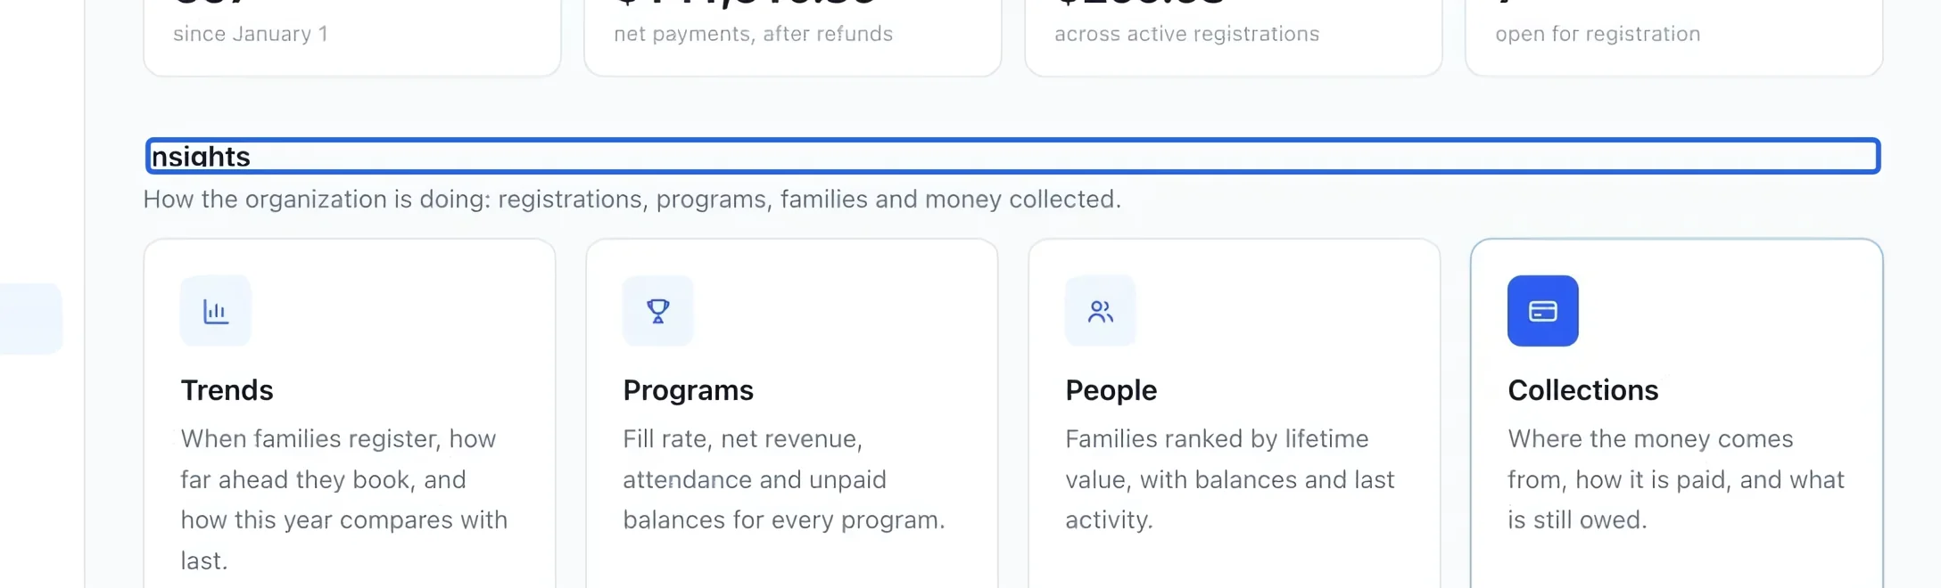The height and width of the screenshot is (588, 1941).
Task: Click the 'net payments, after refunds' stat card
Action: 793,37
